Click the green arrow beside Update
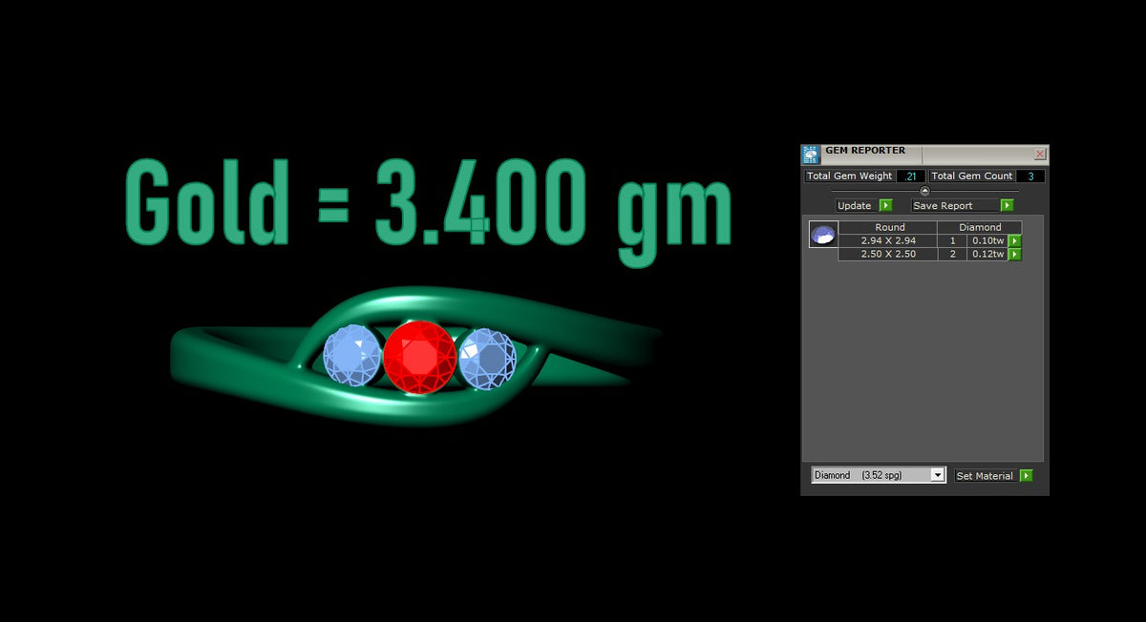Image resolution: width=1146 pixels, height=622 pixels. [885, 205]
